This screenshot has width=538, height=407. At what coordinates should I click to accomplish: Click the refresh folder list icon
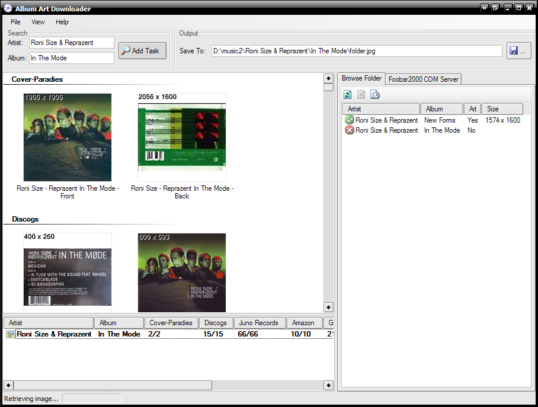348,94
